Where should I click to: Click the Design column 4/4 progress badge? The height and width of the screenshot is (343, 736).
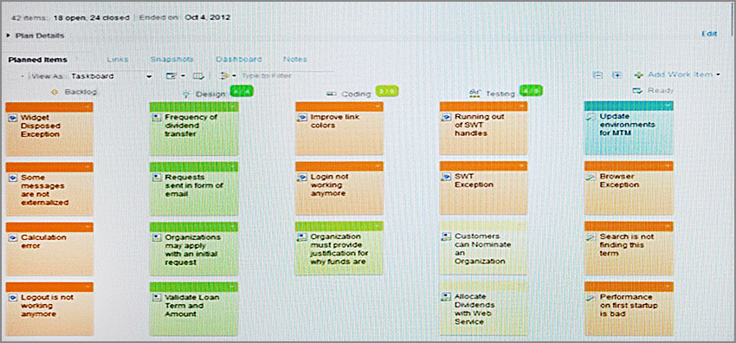(x=242, y=91)
